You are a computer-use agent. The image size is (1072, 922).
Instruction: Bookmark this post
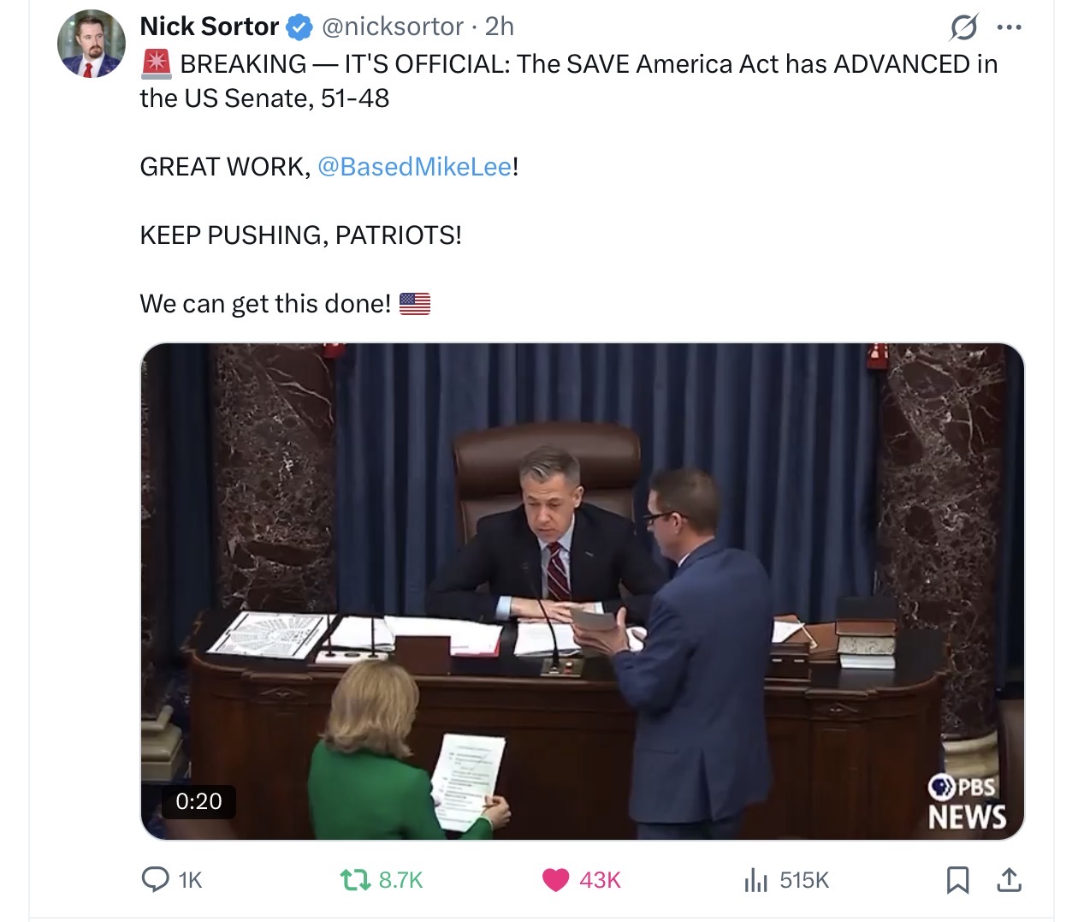point(957,880)
